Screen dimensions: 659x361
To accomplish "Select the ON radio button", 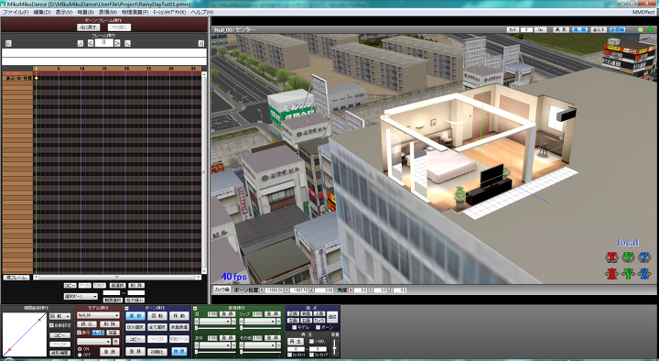I will click(x=80, y=349).
